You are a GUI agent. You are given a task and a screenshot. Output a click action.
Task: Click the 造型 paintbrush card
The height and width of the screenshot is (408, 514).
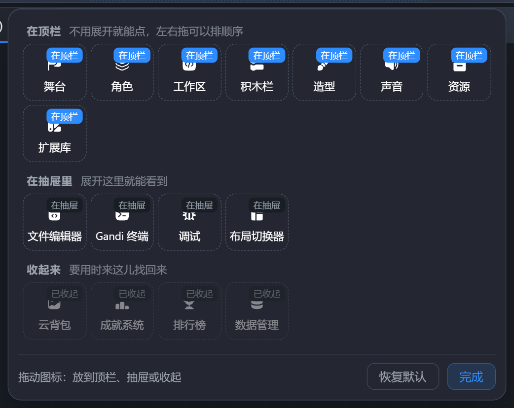[x=324, y=72]
